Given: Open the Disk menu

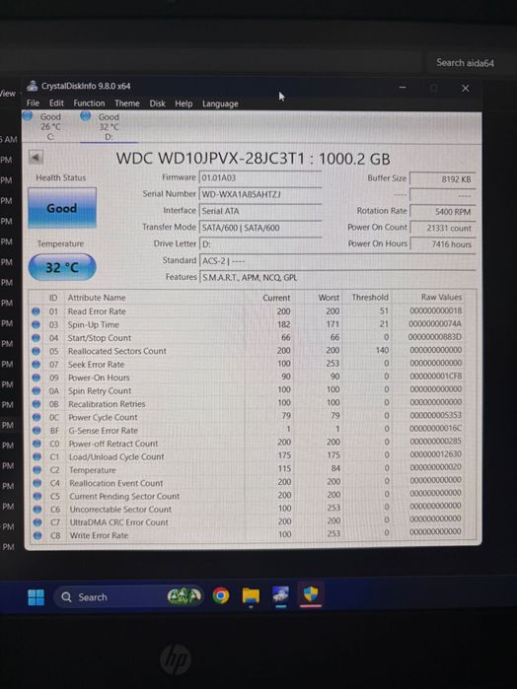Looking at the screenshot, I should [157, 103].
